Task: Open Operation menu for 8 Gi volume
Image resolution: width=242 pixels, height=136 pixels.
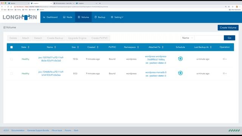Action: (225, 74)
